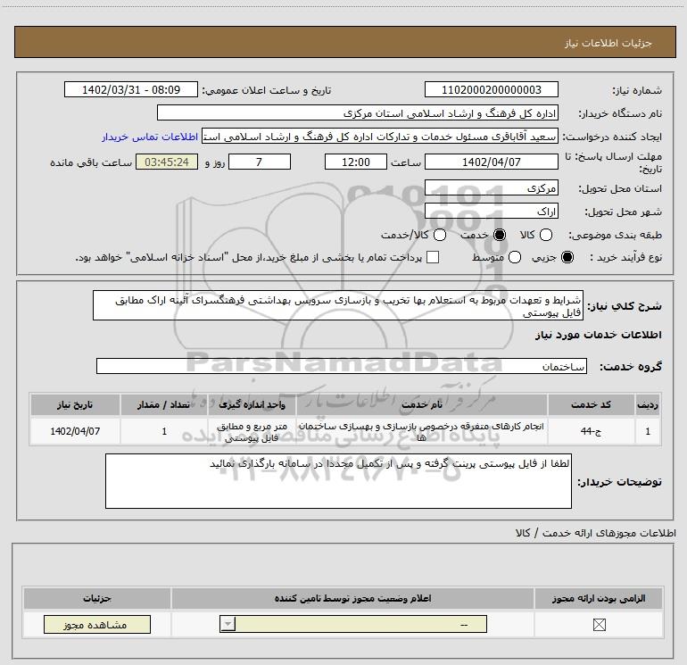Click the deadline hour field 12:00
The image size is (687, 665).
[x=356, y=162]
